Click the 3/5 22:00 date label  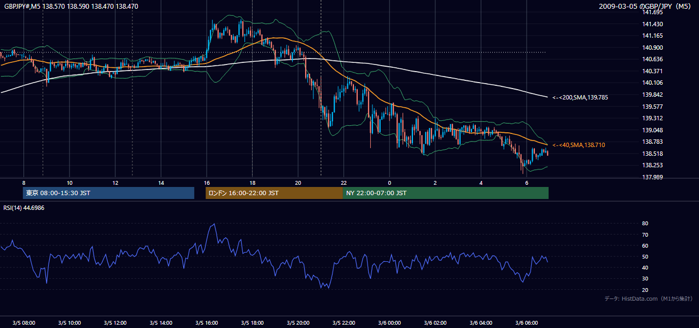[x=343, y=323]
